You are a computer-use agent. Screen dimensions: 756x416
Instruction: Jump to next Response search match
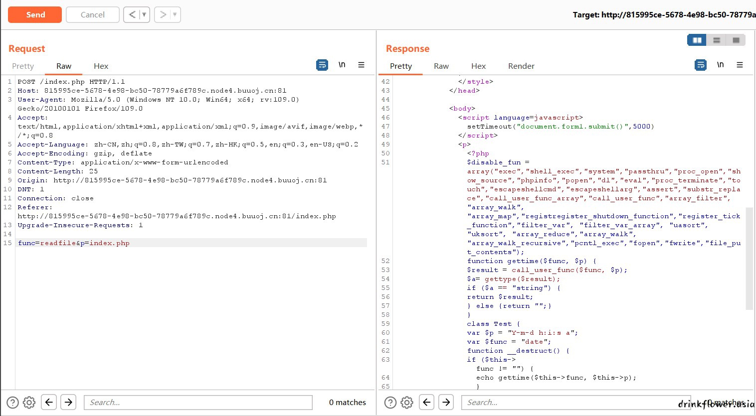click(446, 402)
